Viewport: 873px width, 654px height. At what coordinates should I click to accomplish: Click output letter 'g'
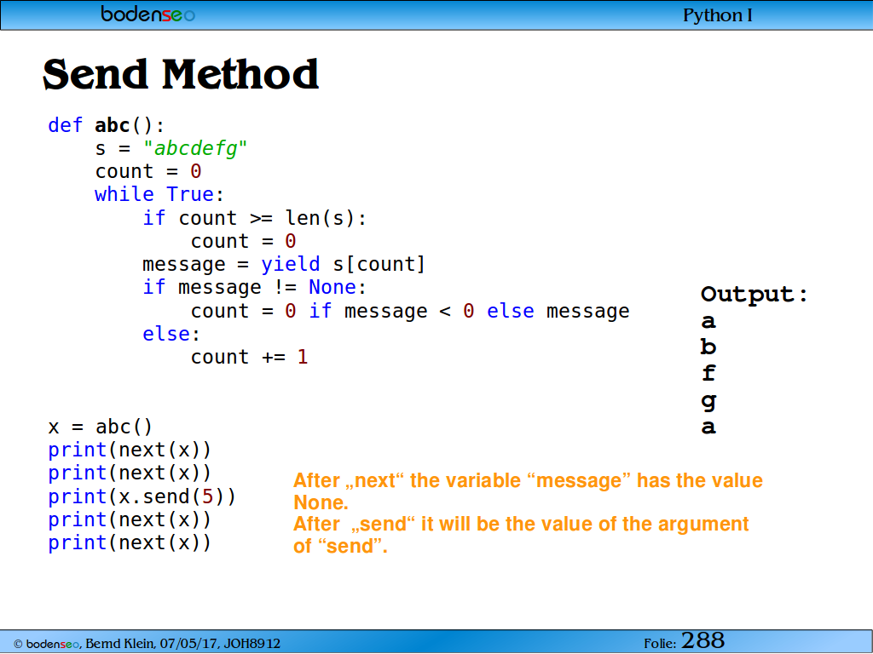[x=708, y=401]
